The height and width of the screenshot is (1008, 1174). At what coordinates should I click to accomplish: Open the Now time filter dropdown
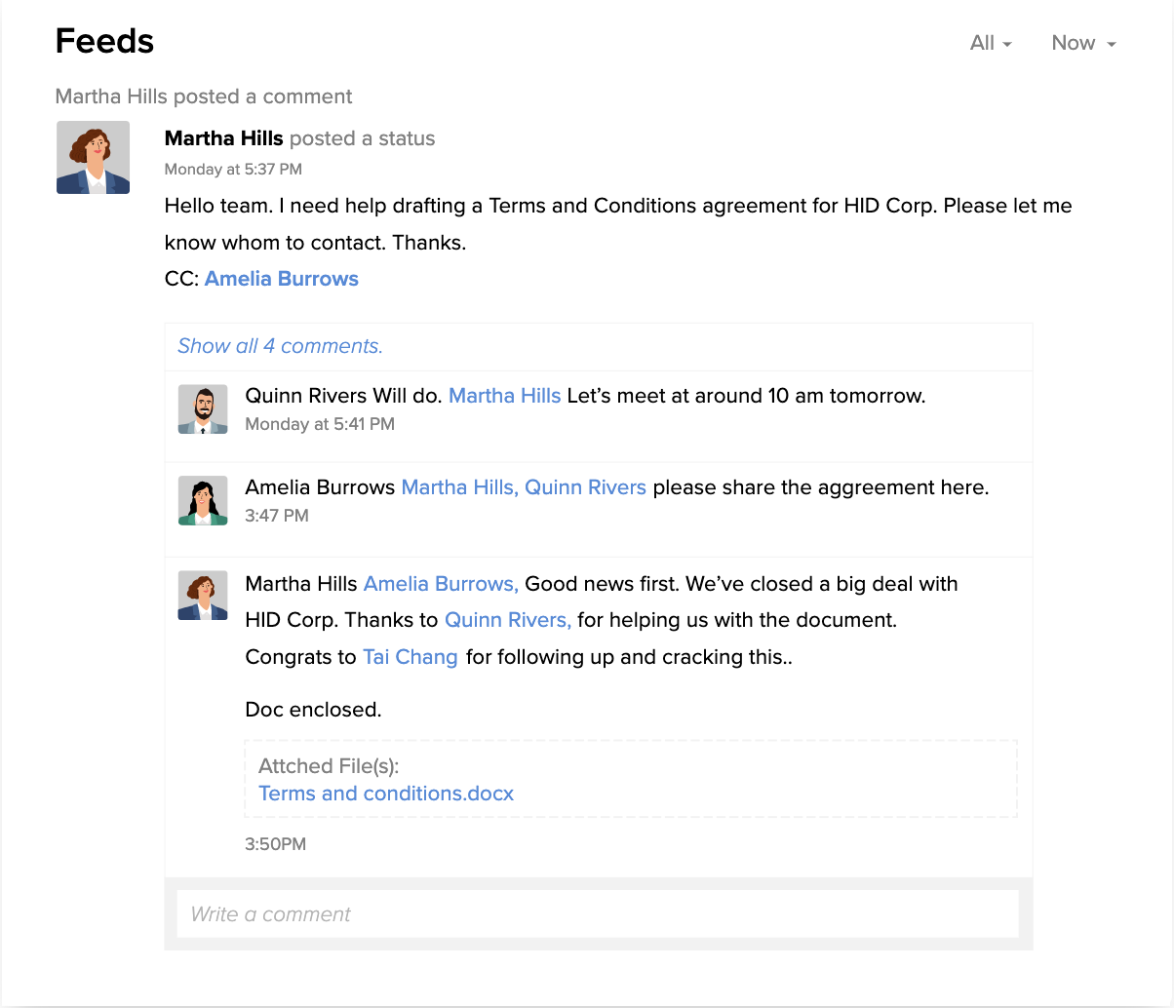click(x=1083, y=43)
